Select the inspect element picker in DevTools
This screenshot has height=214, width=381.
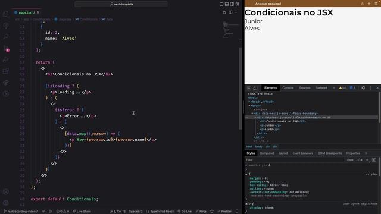click(249, 88)
